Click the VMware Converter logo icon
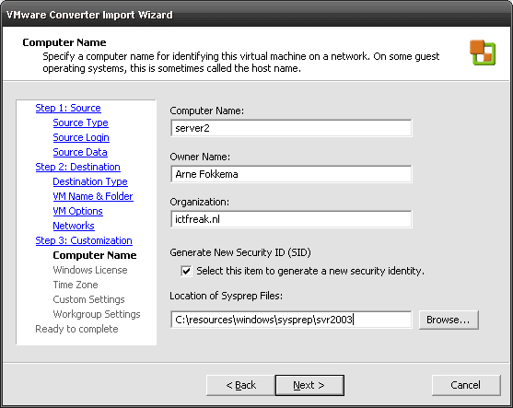This screenshot has width=513, height=408. click(x=483, y=52)
